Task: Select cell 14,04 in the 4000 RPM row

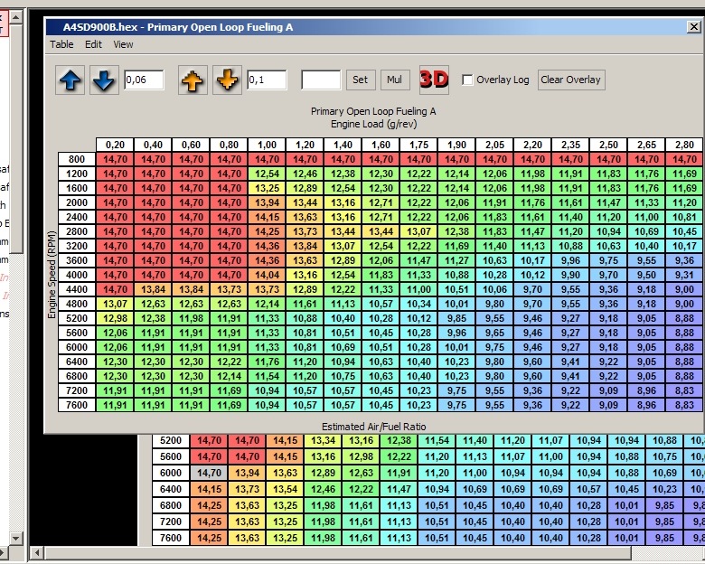Action: pyautogui.click(x=267, y=275)
